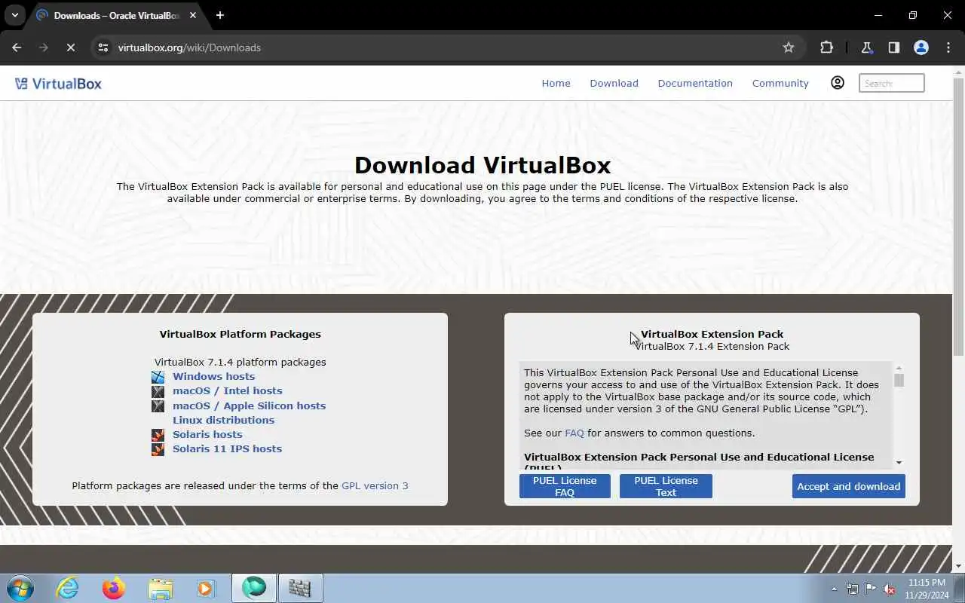The width and height of the screenshot is (965, 603).
Task: Click the VirtualBox Platform Packages heading
Action: (240, 334)
